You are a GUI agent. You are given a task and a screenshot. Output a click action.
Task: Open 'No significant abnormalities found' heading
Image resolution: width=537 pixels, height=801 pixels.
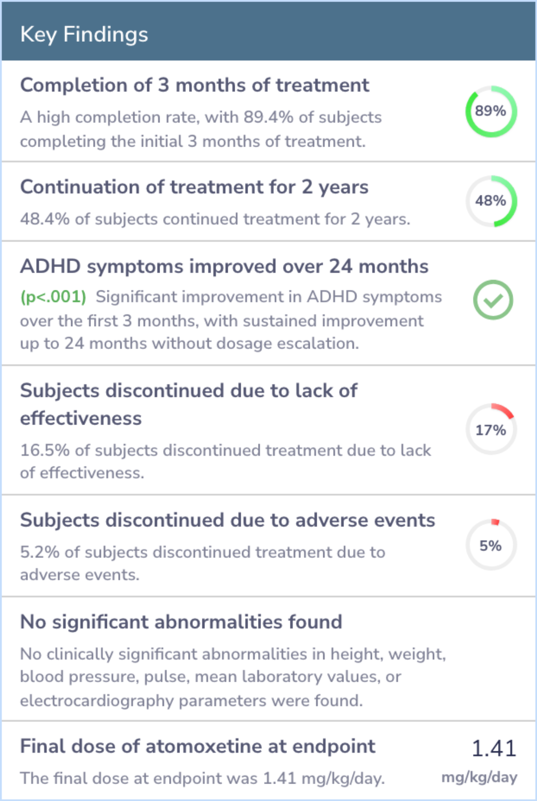tap(181, 622)
